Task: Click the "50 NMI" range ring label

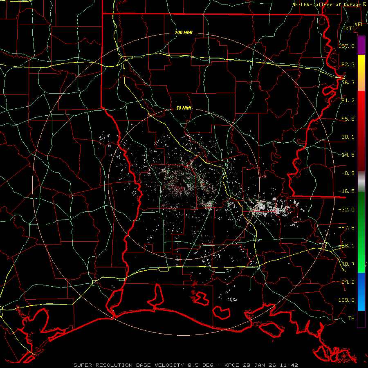Action: pos(184,108)
